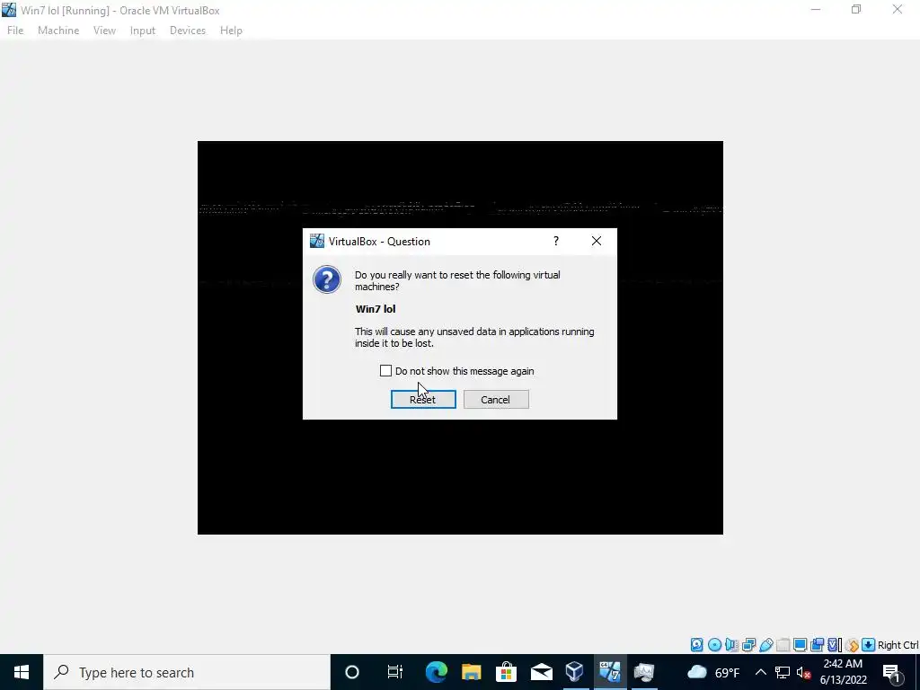Open the Windows Start menu
The width and height of the screenshot is (920, 690).
pyautogui.click(x=22, y=672)
